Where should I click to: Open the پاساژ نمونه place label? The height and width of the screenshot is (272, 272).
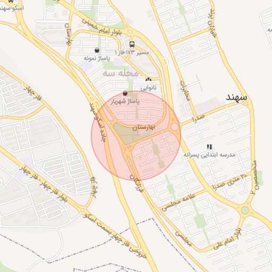97,58
